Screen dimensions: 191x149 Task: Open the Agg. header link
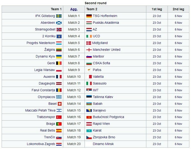[74, 9]
